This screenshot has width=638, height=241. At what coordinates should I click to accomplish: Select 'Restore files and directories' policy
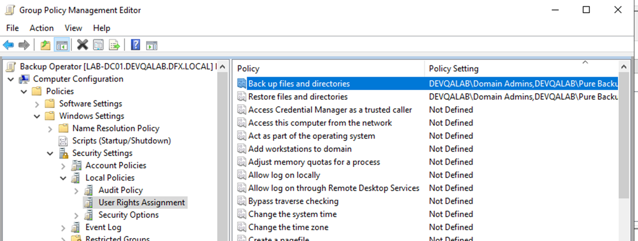298,97
